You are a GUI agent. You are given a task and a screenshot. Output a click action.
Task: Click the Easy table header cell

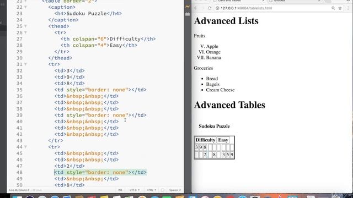coord(223,140)
